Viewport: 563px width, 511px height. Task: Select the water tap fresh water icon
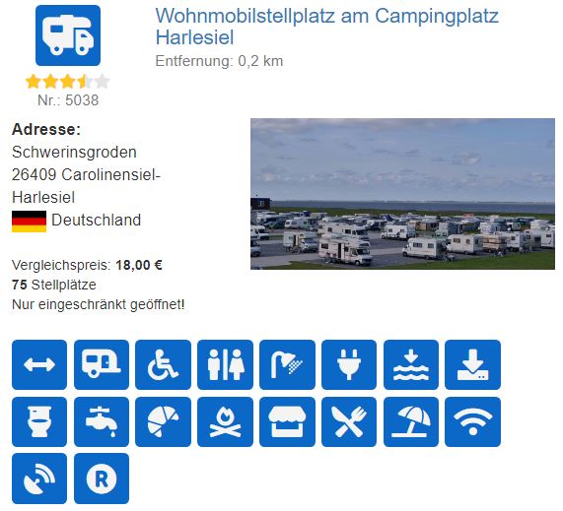click(102, 421)
